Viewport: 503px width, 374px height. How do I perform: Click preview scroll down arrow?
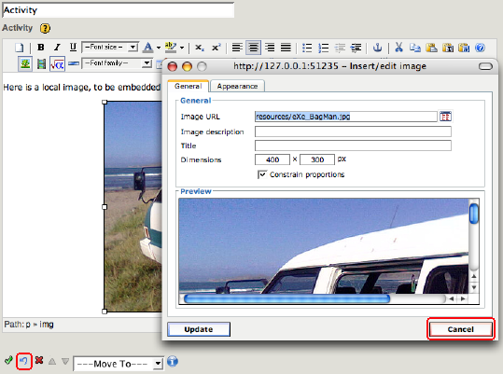click(x=474, y=287)
